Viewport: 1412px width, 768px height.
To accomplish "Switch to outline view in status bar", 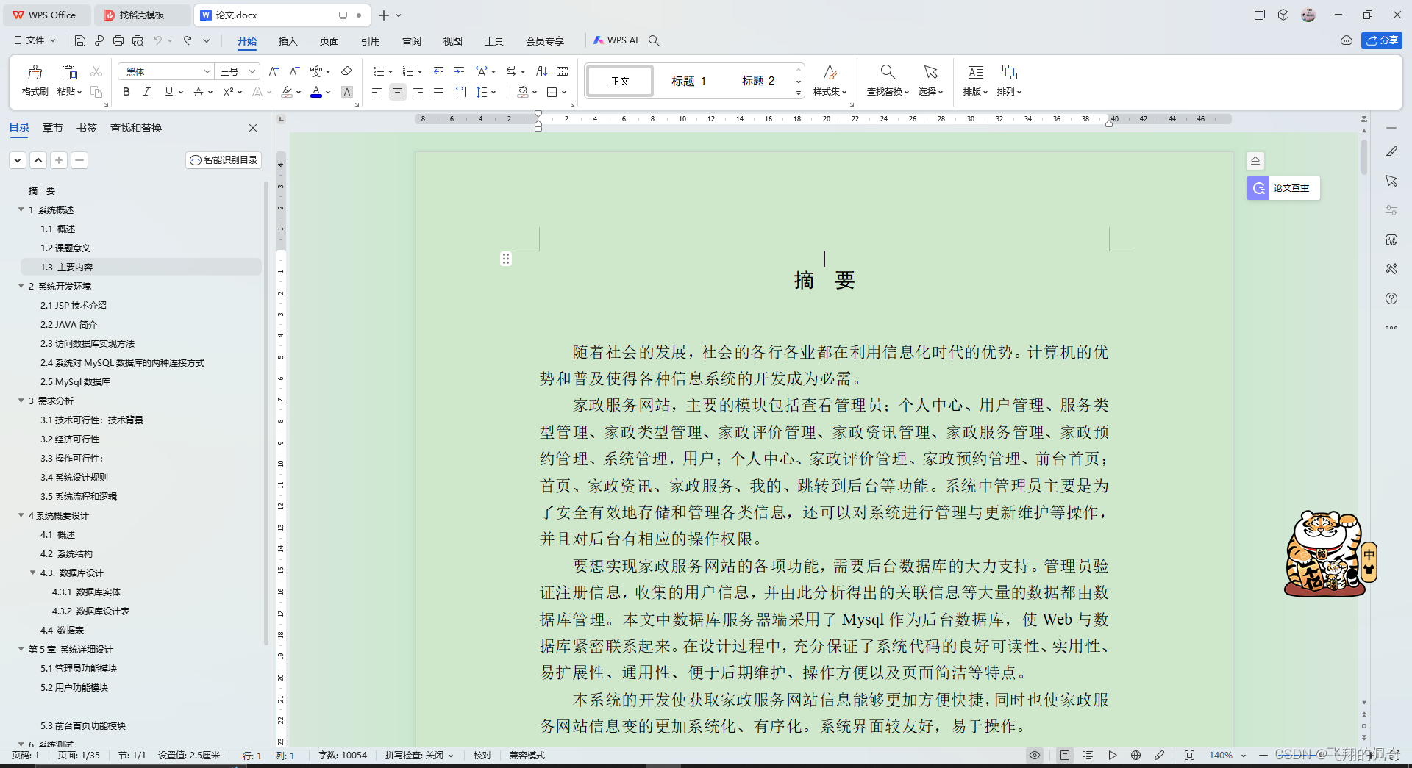I will click(x=1088, y=756).
